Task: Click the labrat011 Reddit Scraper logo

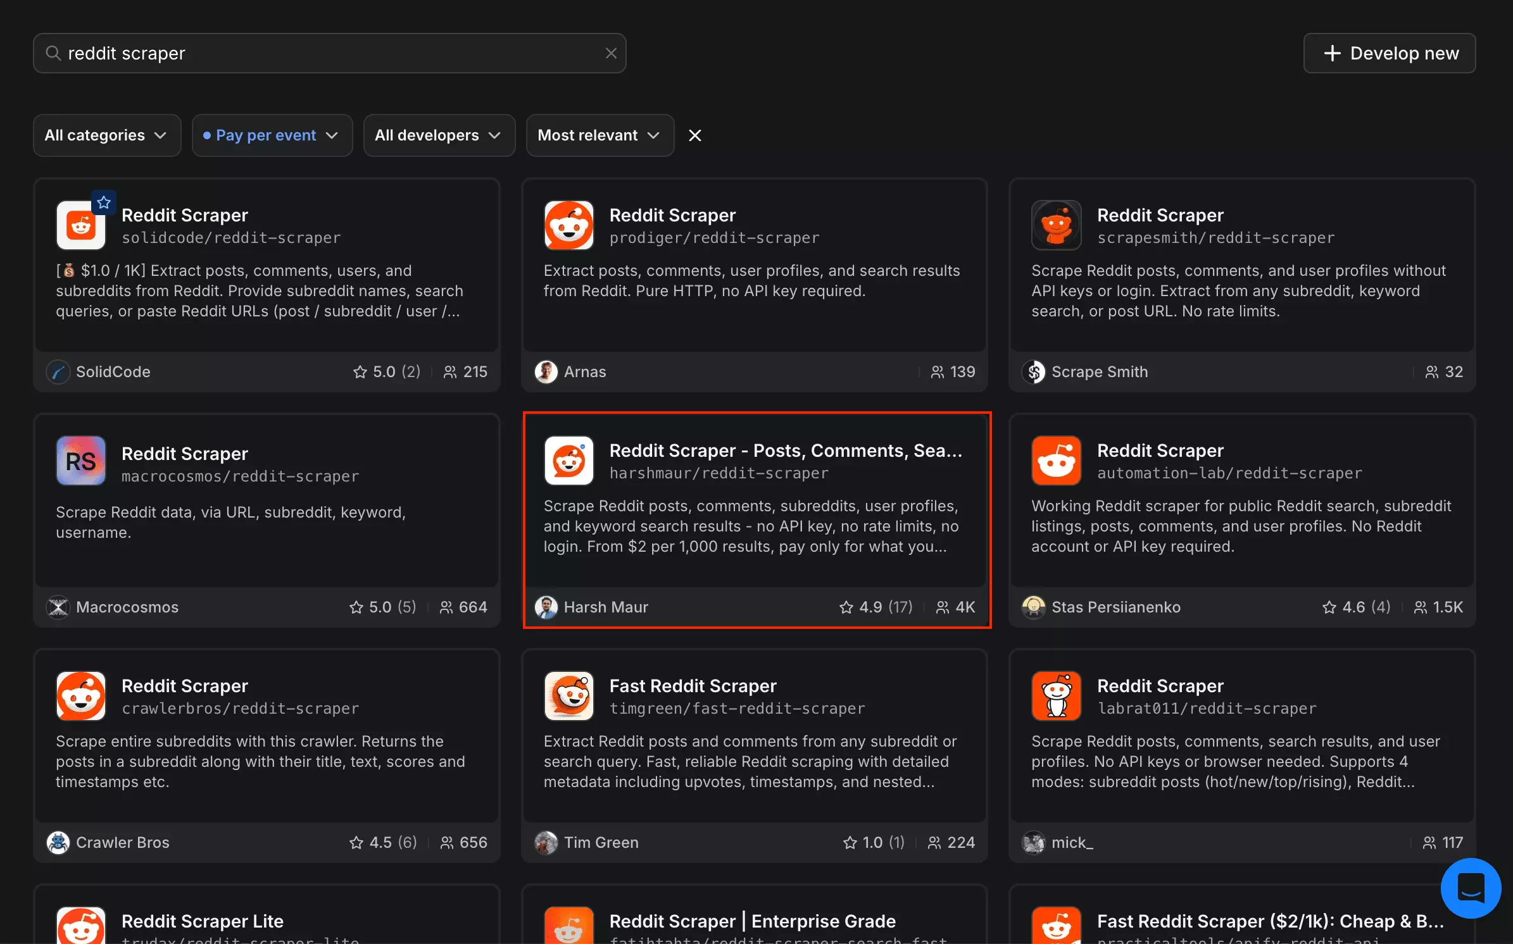Action: point(1056,696)
